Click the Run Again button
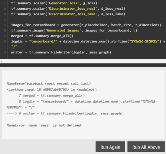Screen dimensions: 166x154 (x=110, y=147)
